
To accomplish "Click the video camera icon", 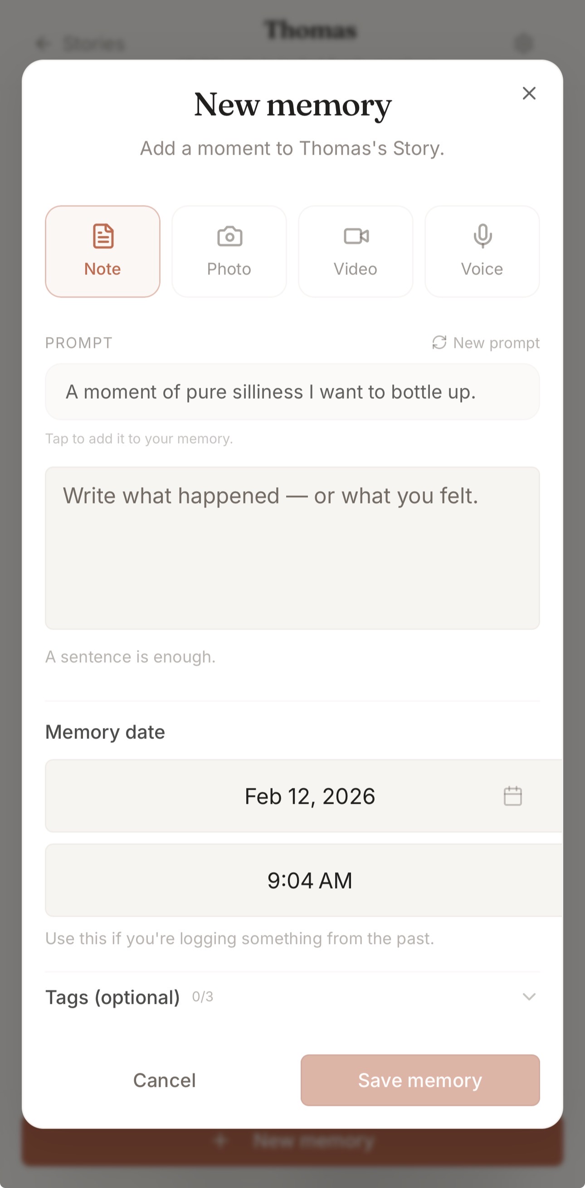I will 356,236.
